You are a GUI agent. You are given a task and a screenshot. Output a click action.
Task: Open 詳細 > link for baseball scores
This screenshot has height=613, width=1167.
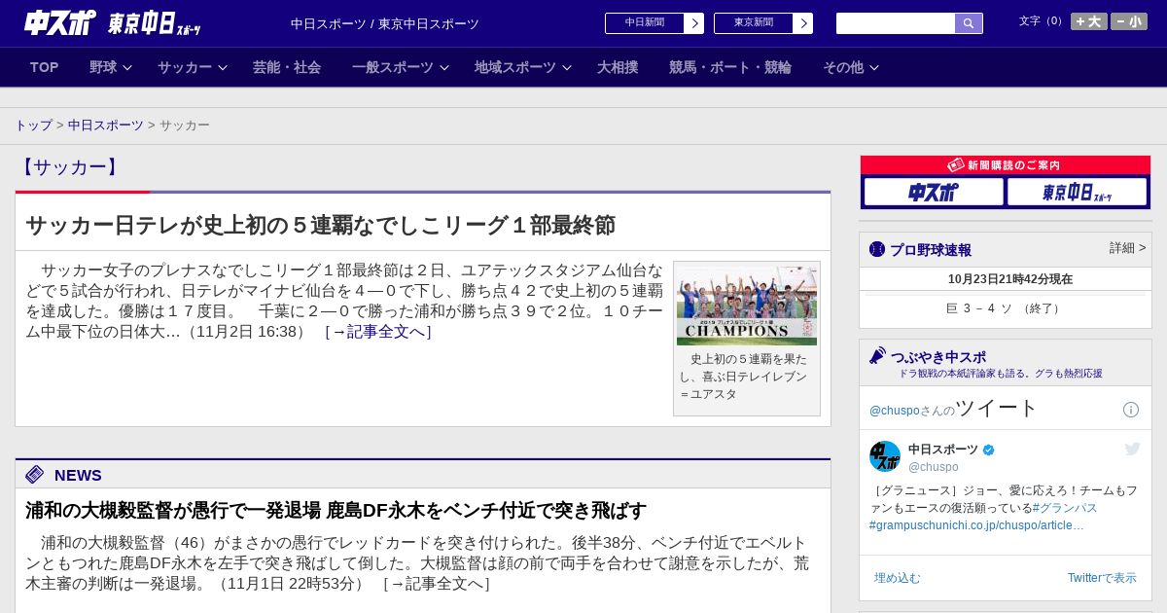tap(1127, 248)
